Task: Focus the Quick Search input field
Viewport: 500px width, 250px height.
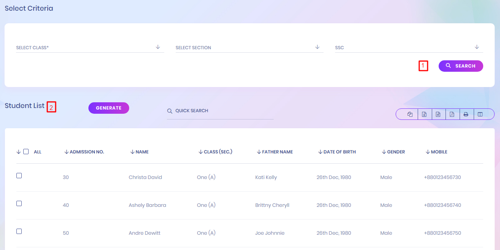Action: (x=223, y=111)
